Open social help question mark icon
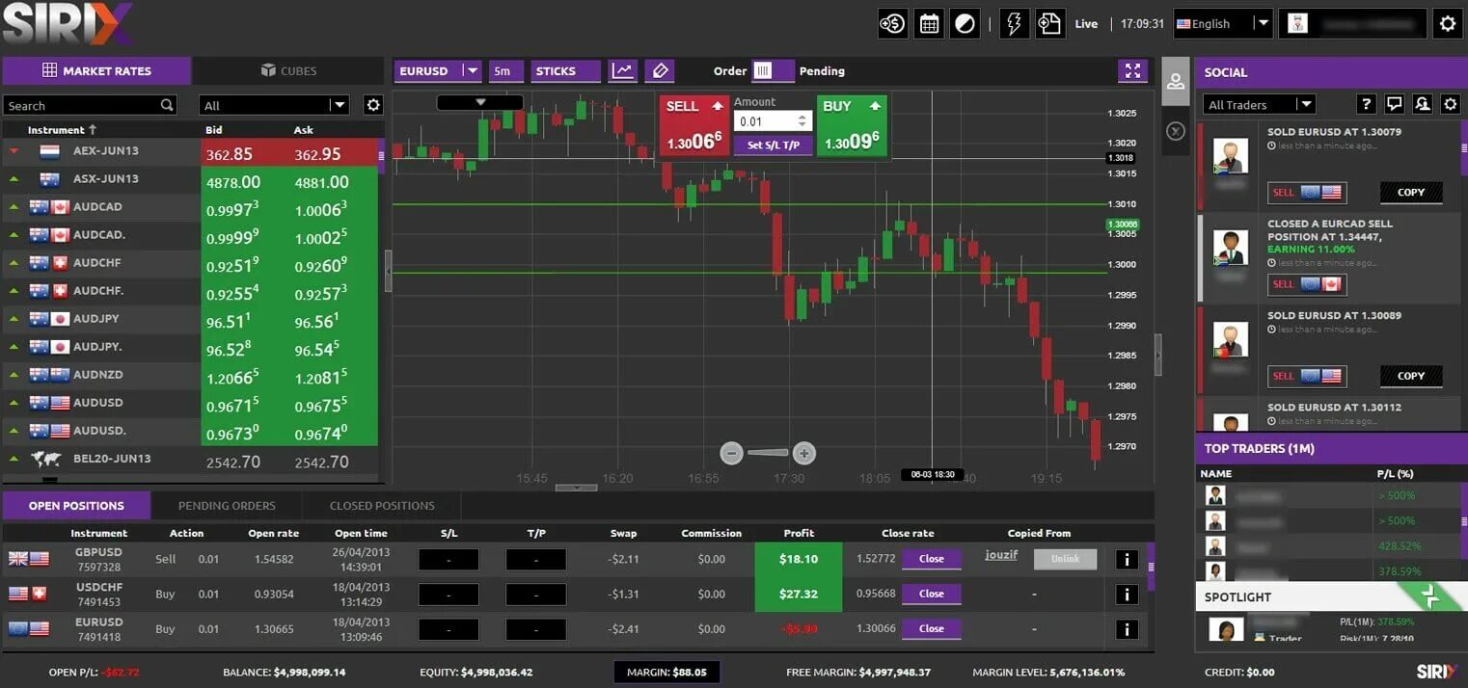Viewport: 1468px width, 688px height. 1366,104
